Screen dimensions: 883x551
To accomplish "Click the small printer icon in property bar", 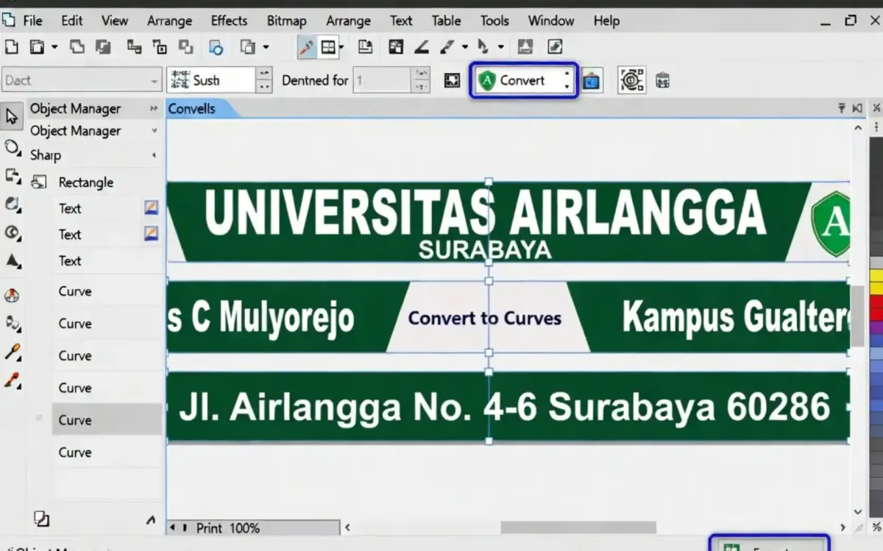I will (x=662, y=80).
